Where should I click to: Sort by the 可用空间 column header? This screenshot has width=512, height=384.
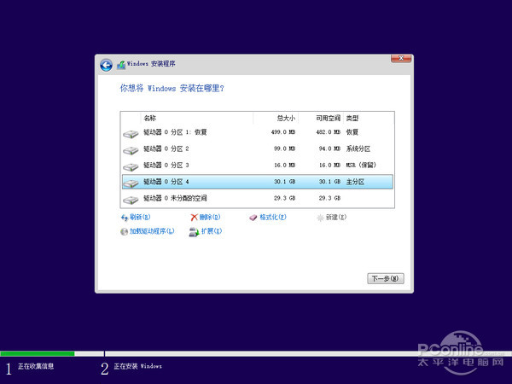point(321,119)
